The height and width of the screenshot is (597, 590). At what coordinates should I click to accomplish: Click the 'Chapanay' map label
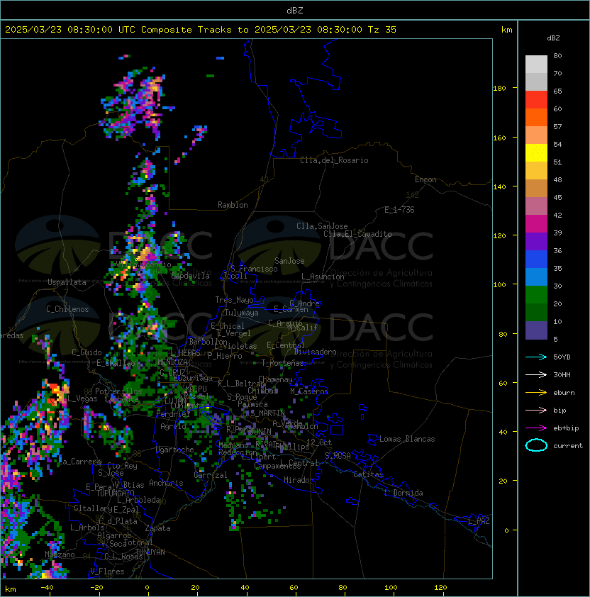(x=275, y=379)
